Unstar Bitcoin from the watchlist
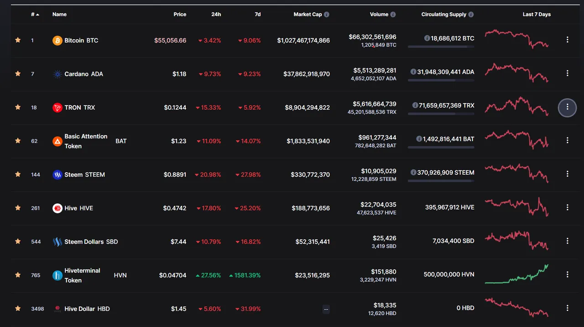 18,40
